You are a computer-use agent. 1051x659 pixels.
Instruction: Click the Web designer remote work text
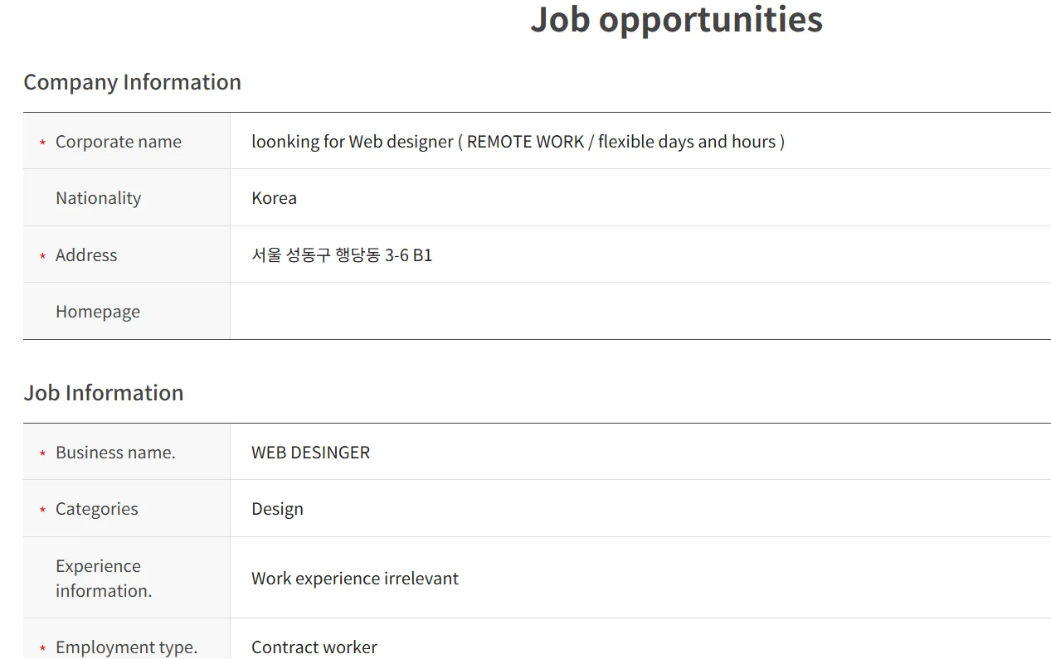tap(518, 142)
